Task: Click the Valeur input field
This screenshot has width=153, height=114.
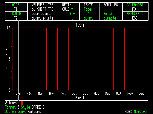Action: click(x=76, y=103)
